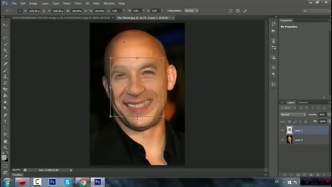
Task: Toggle lock all padlock icon
Action: (x=306, y=122)
